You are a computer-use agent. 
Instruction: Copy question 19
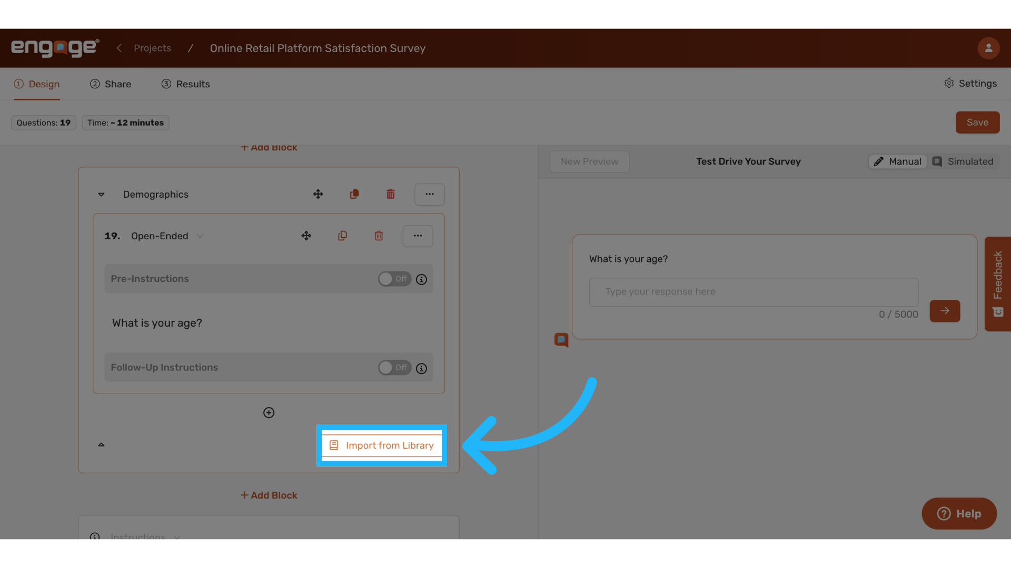(x=342, y=236)
